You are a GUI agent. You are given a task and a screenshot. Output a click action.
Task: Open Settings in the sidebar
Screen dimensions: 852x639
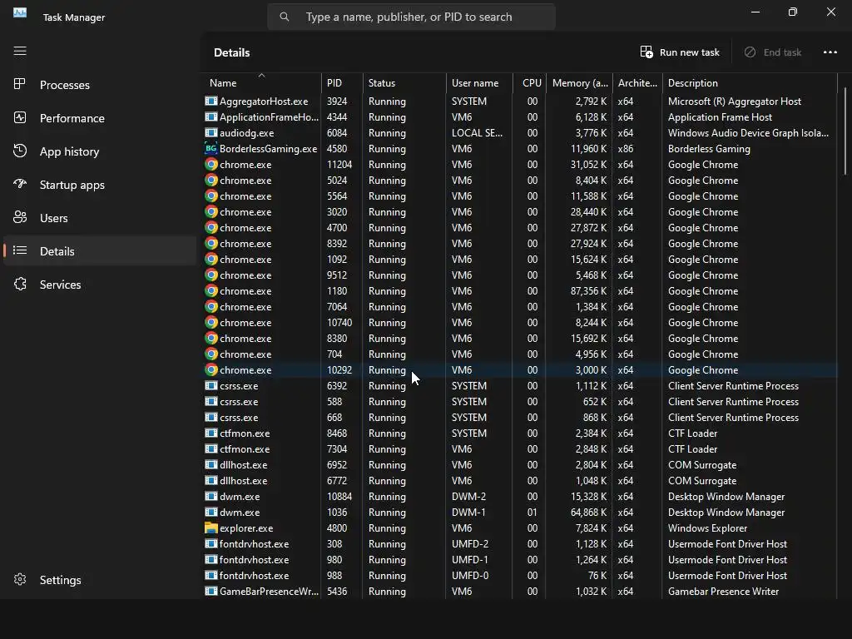pyautogui.click(x=100, y=580)
